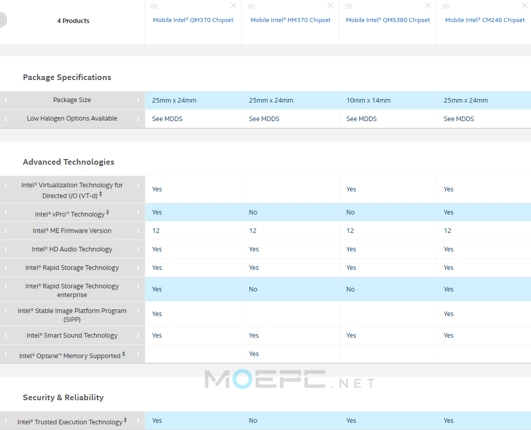The width and height of the screenshot is (531, 430).
Task: Click right chevron on Rapid Storage Technology row
Action: [138, 268]
